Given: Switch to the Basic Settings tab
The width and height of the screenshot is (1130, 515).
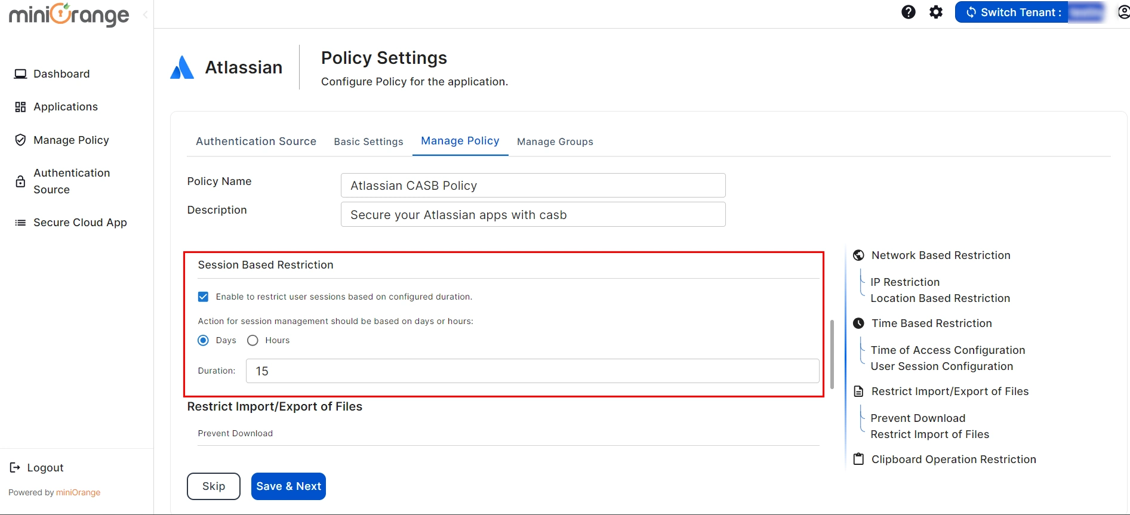Looking at the screenshot, I should click(x=368, y=141).
